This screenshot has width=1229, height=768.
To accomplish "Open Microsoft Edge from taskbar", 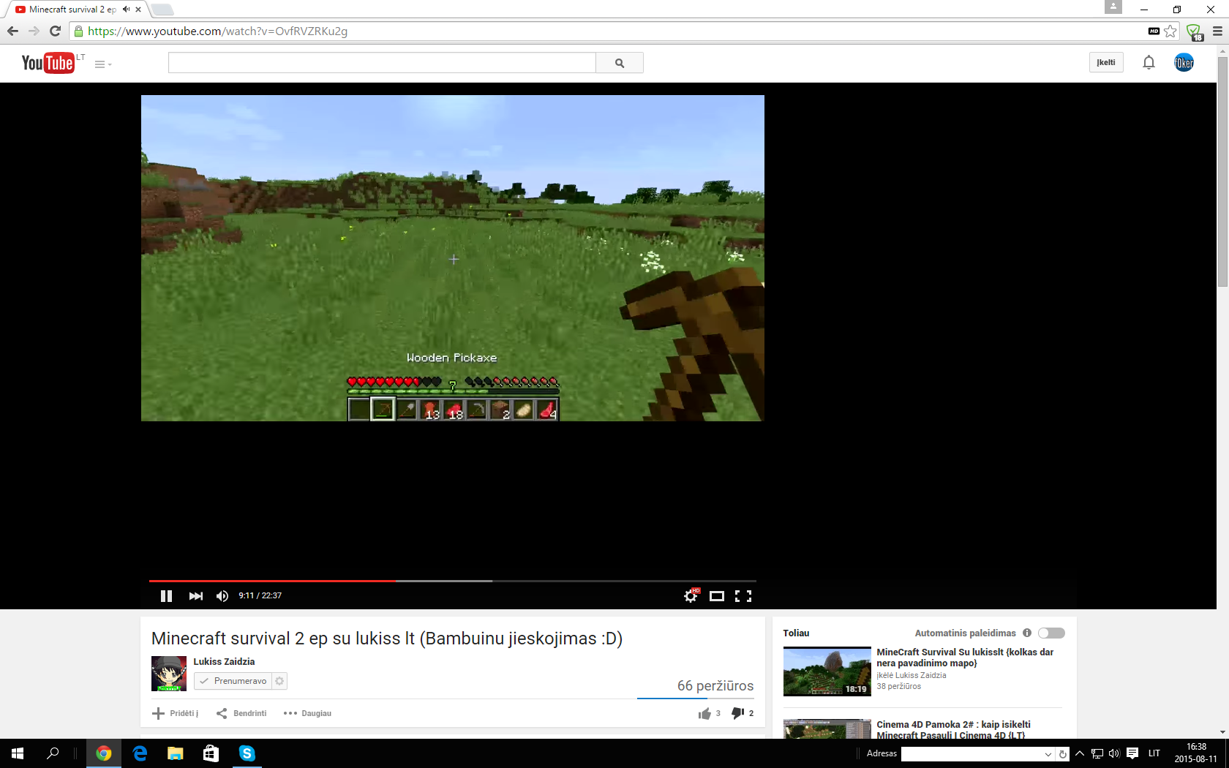I will [140, 753].
